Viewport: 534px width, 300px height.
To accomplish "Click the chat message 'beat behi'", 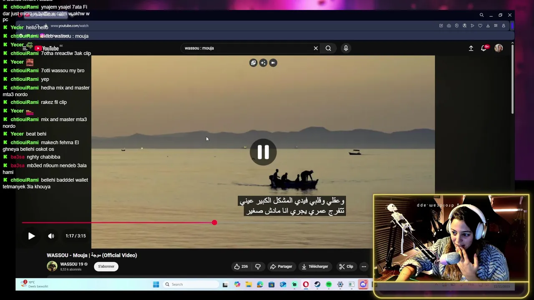I will [x=36, y=134].
